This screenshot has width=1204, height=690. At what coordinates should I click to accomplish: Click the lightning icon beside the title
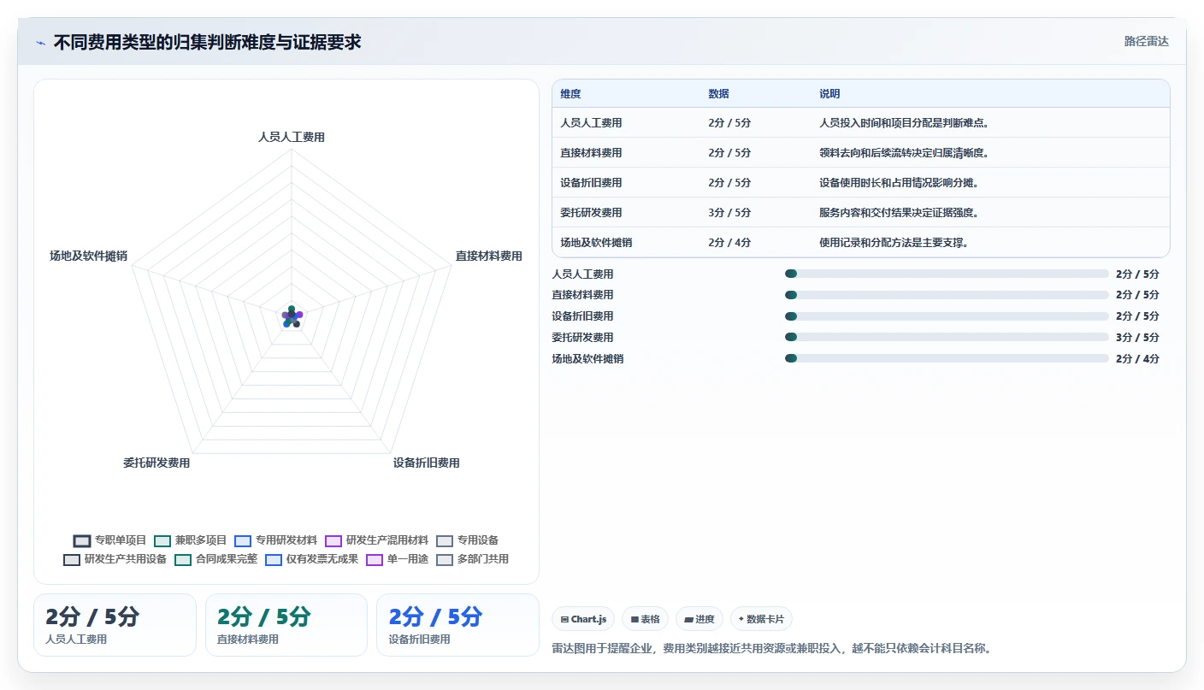[x=41, y=42]
